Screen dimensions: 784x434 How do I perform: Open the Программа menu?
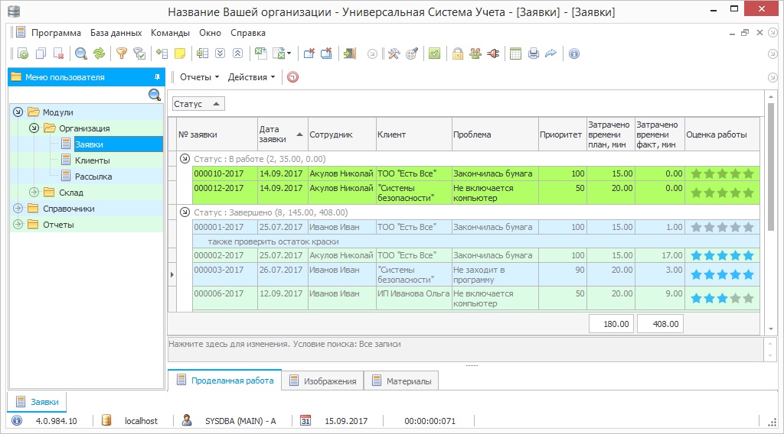click(56, 33)
